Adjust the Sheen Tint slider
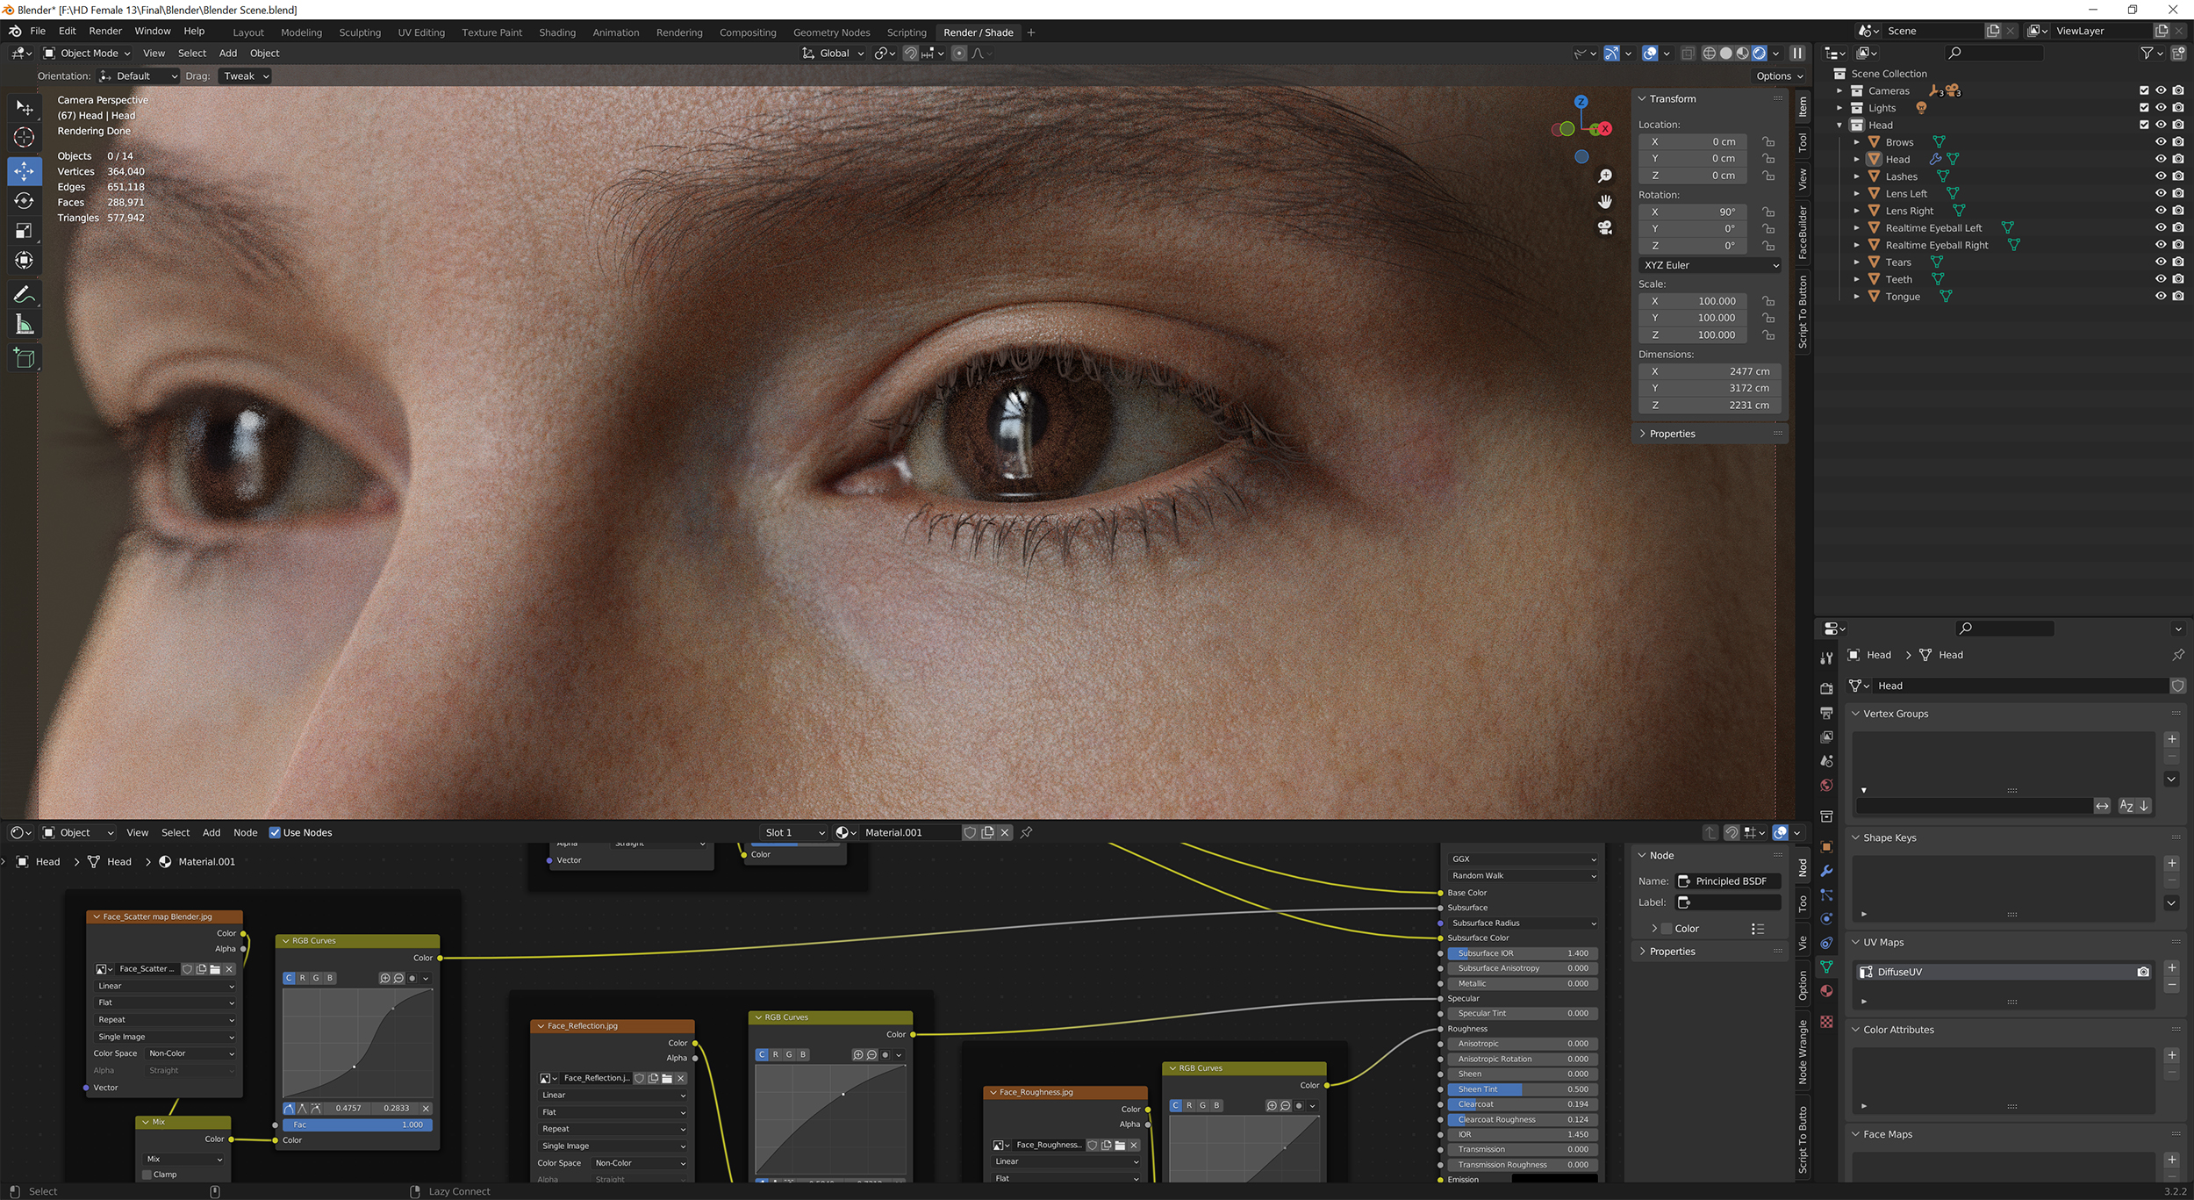The image size is (2194, 1200). (1522, 1089)
